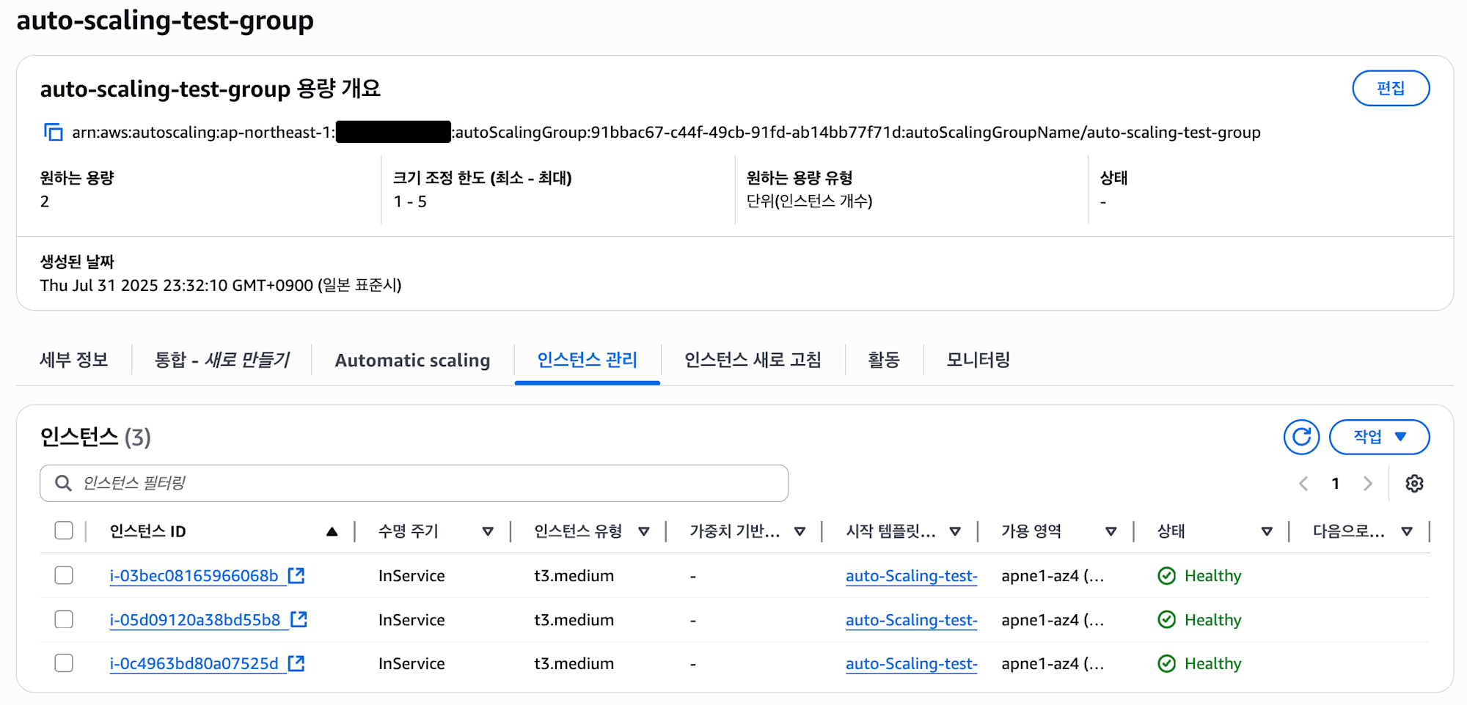Open external link icon for i-0c4963bd80a07525d

[x=296, y=663]
